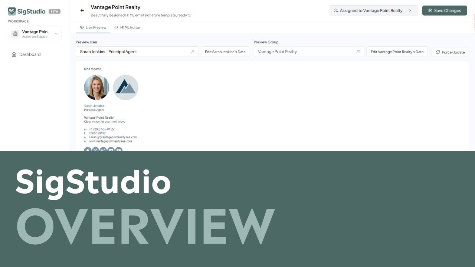
Task: Remove the Vantage Point Realty assignment
Action: (410, 10)
